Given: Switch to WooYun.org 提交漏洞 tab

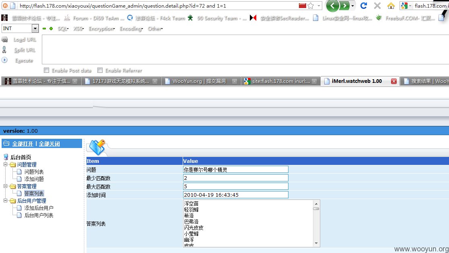Looking at the screenshot, I should (x=199, y=81).
